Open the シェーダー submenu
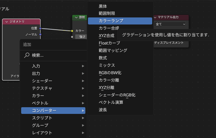 tap(53, 81)
